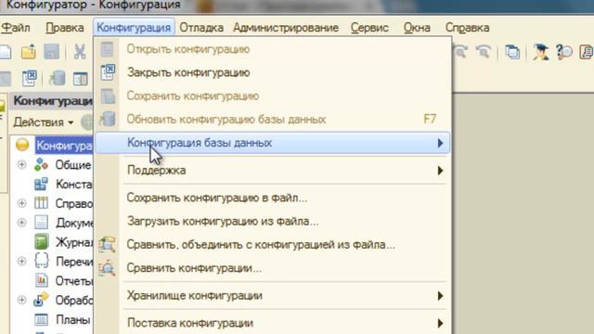The width and height of the screenshot is (594, 334).
Task: Open the Отладка menu
Action: click(201, 28)
